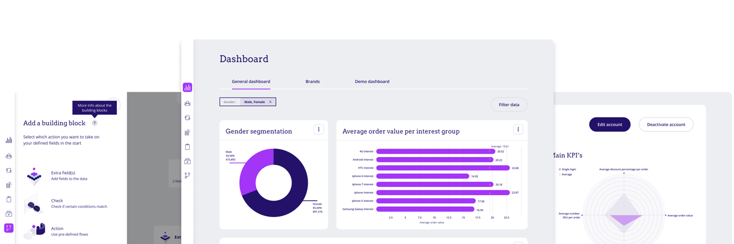Click the clipboard icon in left window sidebar
This screenshot has width=734, height=244.
tap(9, 199)
